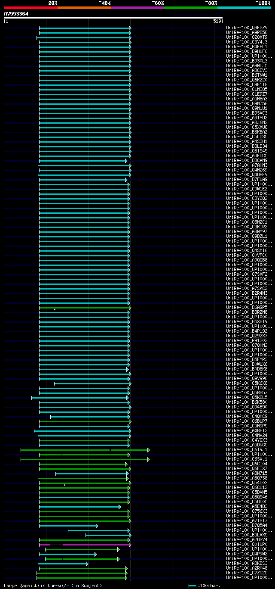Open hit UniRef100_Q9FGZ9
Screen dimensions: 275x589
(247, 28)
